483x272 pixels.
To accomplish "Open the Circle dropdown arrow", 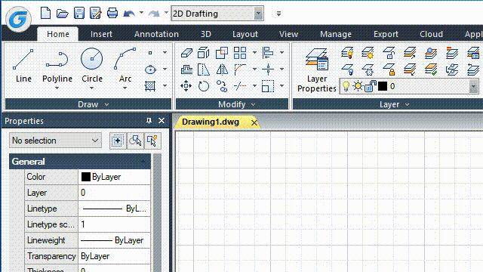I will click(92, 88).
